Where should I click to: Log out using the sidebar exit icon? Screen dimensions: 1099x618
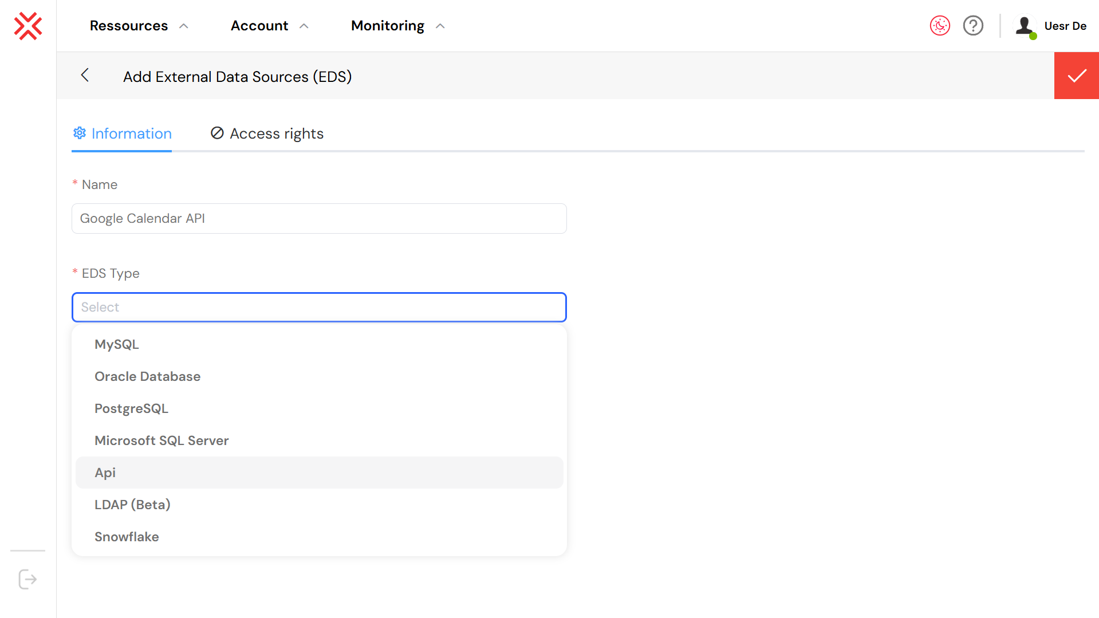[x=27, y=579]
